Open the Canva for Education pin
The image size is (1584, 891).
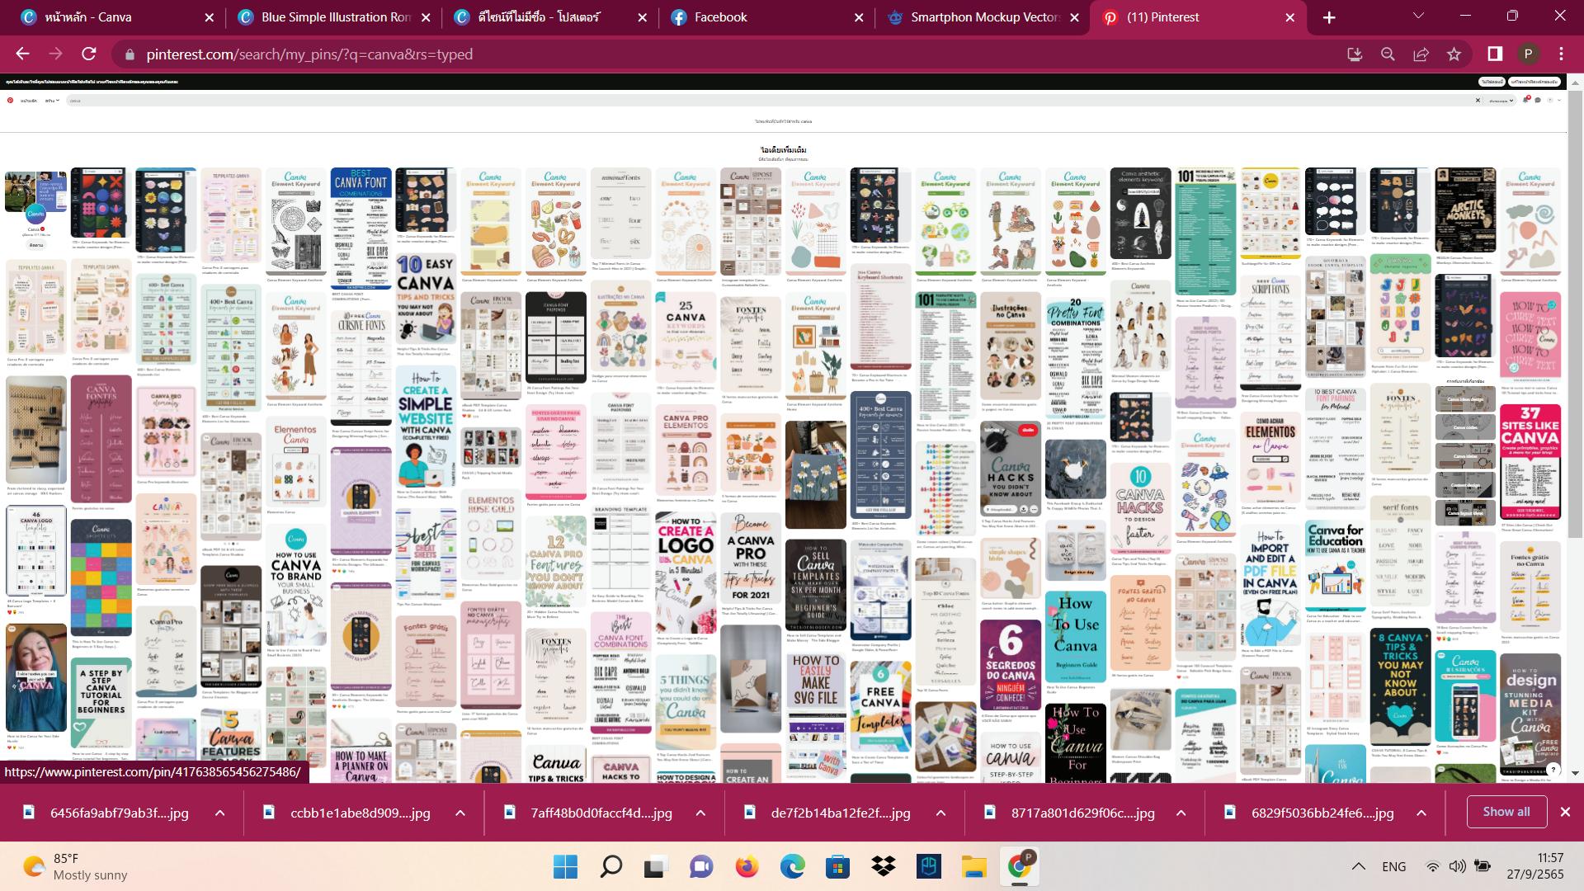(1335, 565)
